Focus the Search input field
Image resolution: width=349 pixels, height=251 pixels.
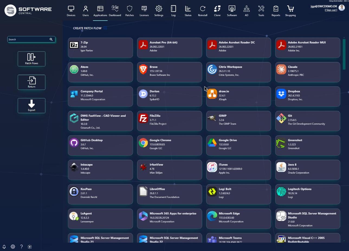[28, 39]
